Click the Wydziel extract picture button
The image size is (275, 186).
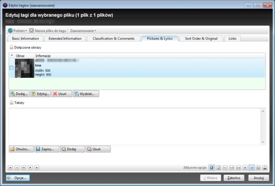pyautogui.click(x=86, y=94)
